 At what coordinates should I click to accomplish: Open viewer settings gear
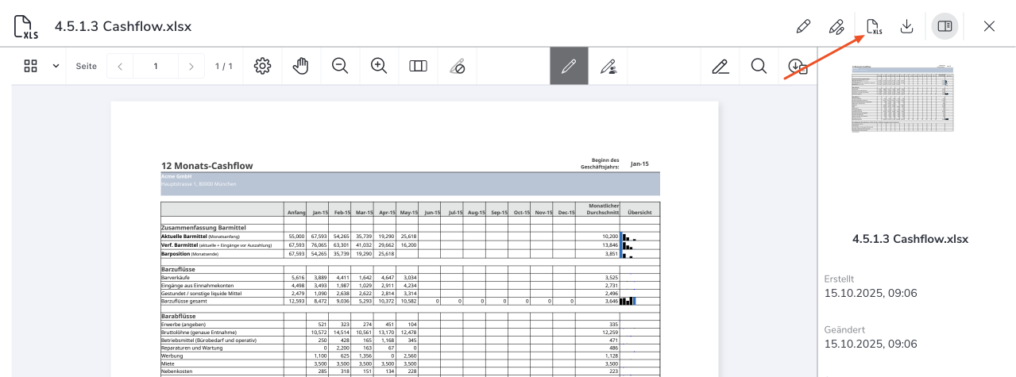pos(262,66)
